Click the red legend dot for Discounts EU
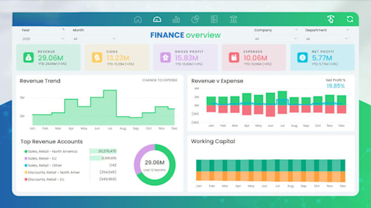This screenshot has height=208, width=371. 26,180
